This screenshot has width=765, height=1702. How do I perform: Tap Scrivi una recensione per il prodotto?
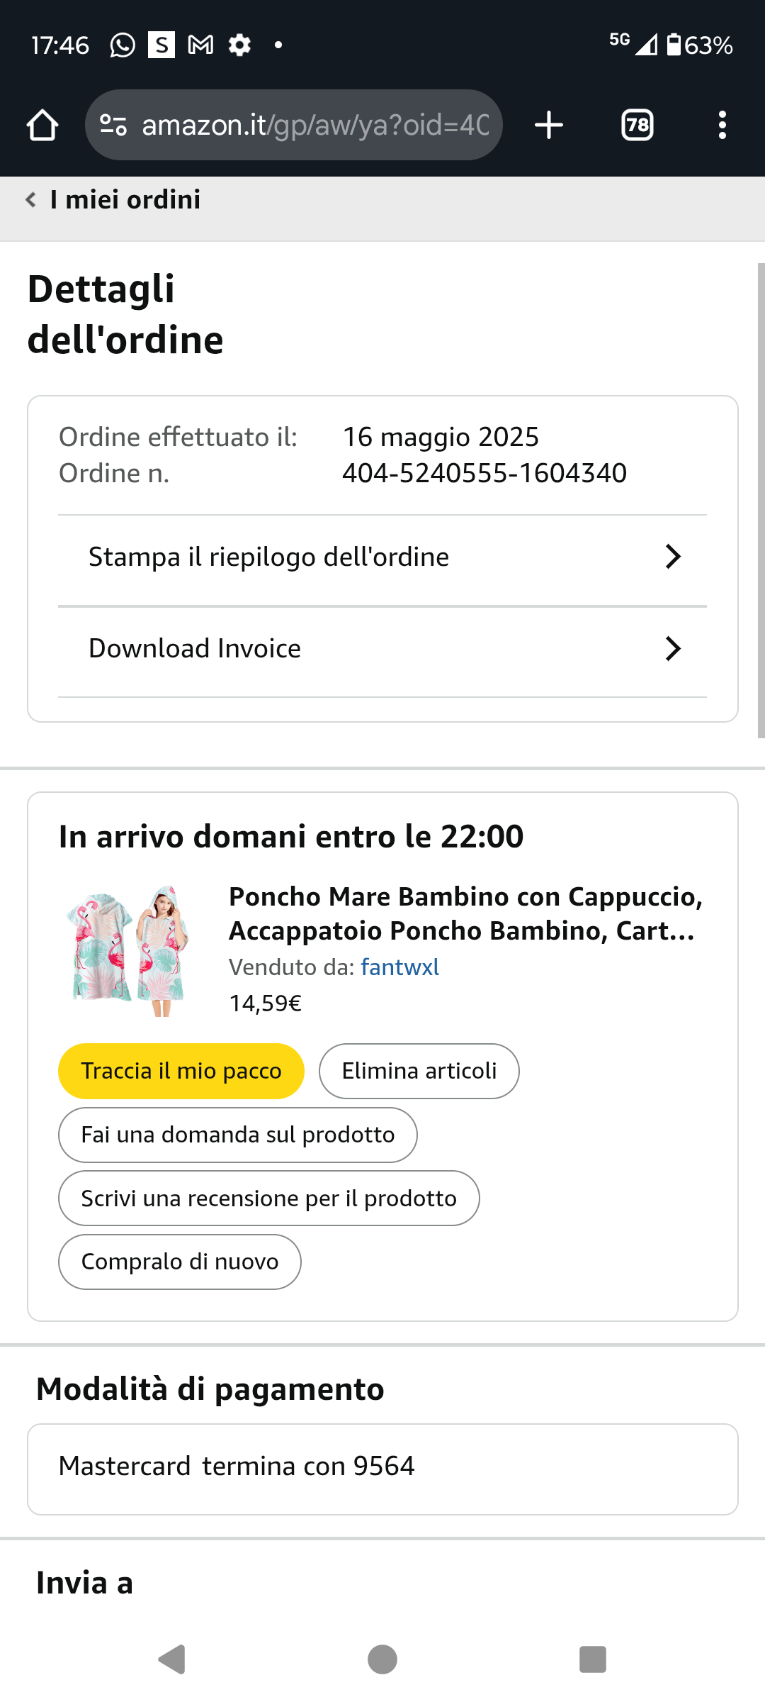pyautogui.click(x=269, y=1198)
